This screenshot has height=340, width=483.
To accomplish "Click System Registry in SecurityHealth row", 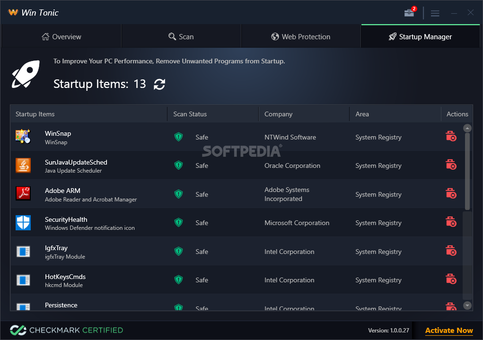I will 378,223.
